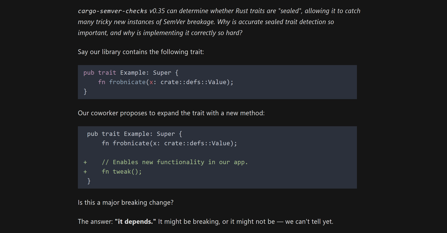Image resolution: width=447 pixels, height=233 pixels.
Task: Click the word SemVer in the intro paragraph
Action: (x=175, y=22)
